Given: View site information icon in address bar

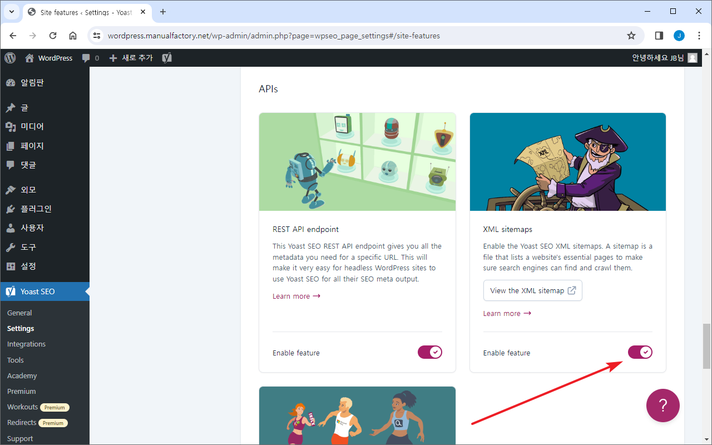Looking at the screenshot, I should (97, 36).
